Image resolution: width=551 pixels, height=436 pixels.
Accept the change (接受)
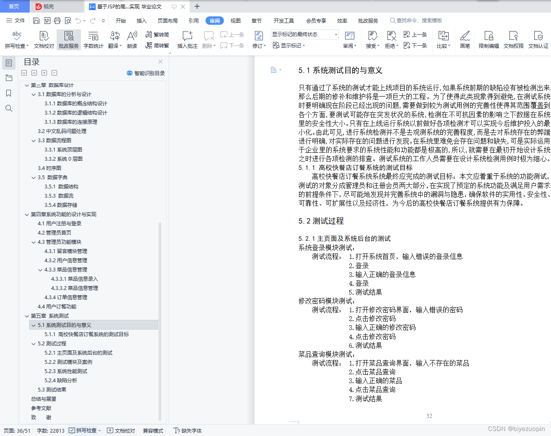tap(372, 39)
